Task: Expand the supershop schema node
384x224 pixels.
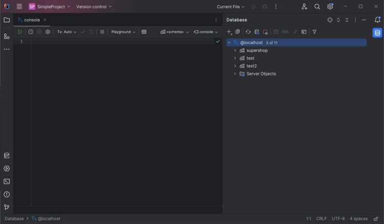Action: (x=235, y=51)
